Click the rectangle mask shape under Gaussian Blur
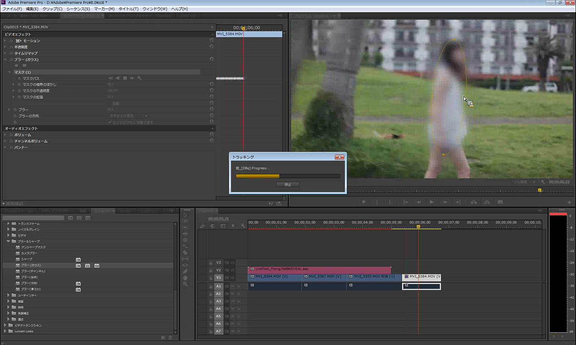This screenshot has width=576, height=345. (x=25, y=66)
